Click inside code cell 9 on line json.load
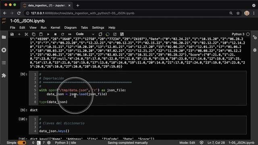The height and width of the screenshot is (145, 258). click(77, 94)
